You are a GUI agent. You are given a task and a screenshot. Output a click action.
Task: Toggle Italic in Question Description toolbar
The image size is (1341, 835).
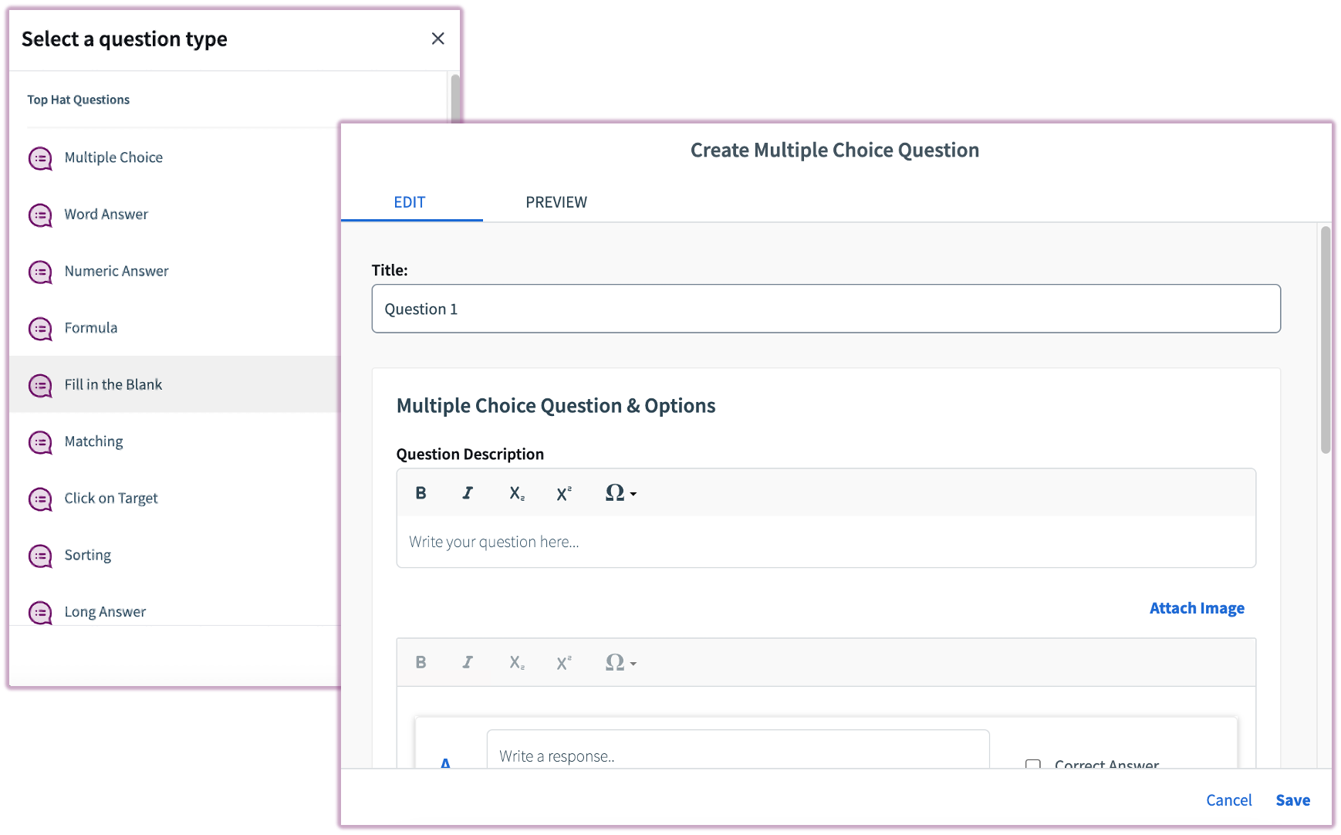pos(468,493)
